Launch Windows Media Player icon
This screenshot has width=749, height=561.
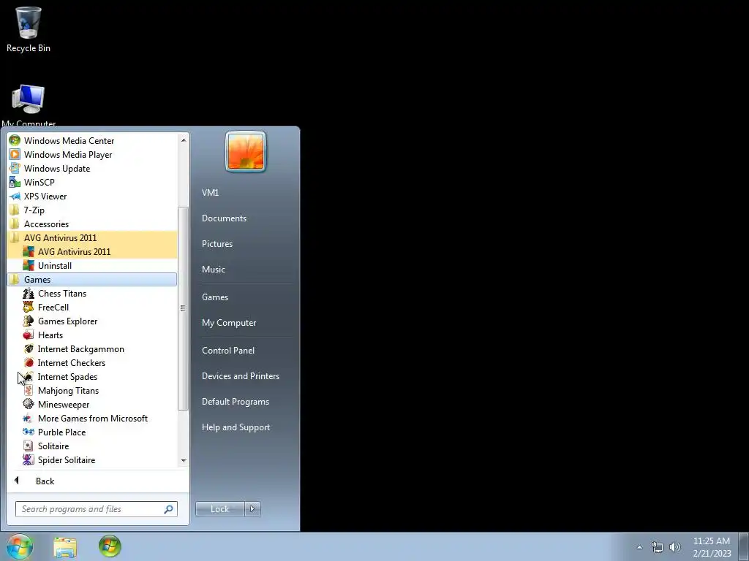point(15,154)
